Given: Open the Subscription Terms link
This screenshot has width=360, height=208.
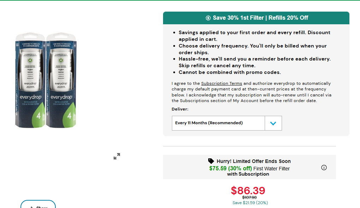Looking at the screenshot, I should pos(222,83).
